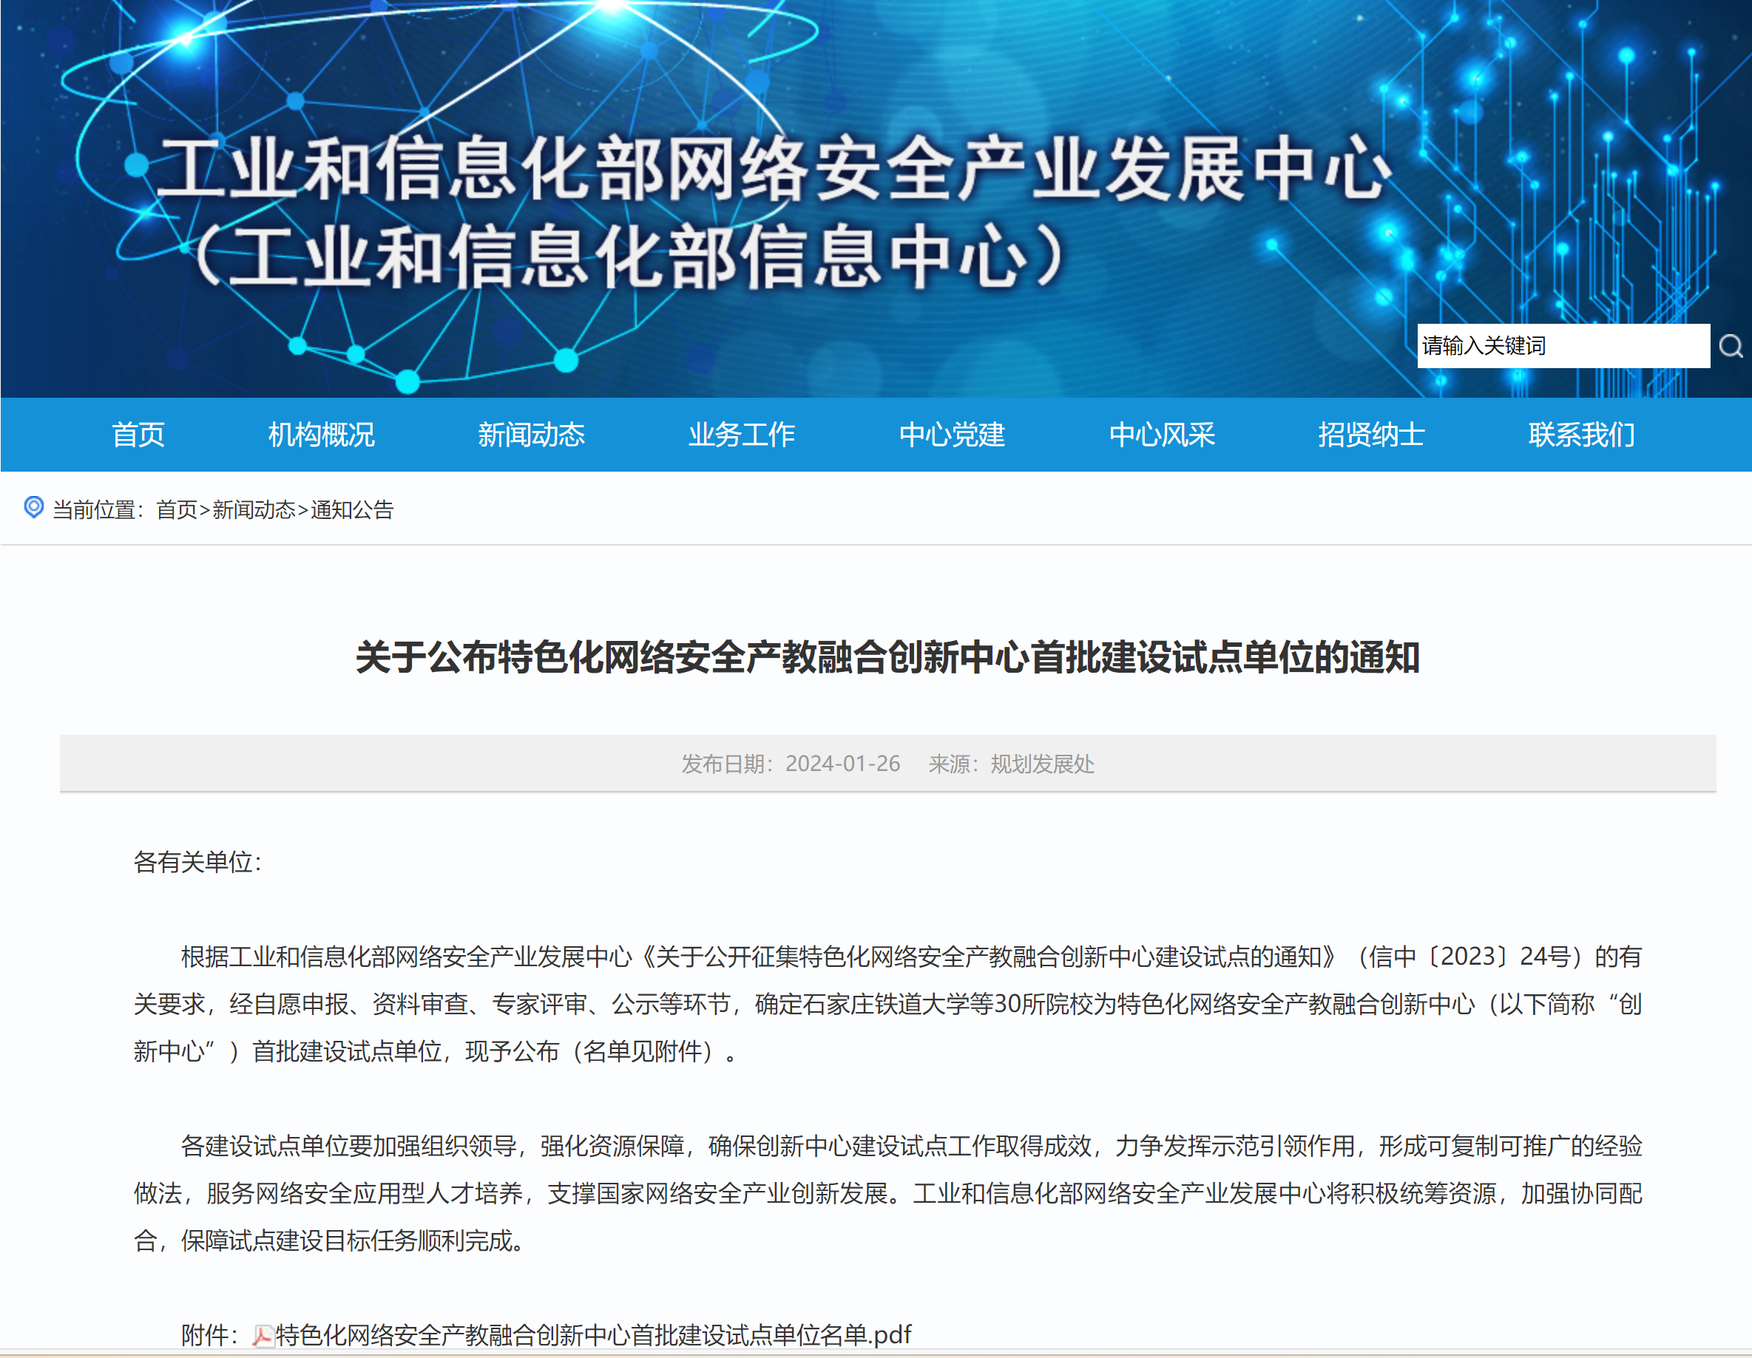The height and width of the screenshot is (1358, 1752).
Task: Navigate to 中心风采 section
Action: click(1162, 435)
